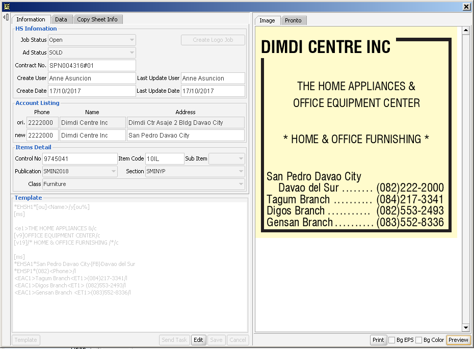Click the scroll up arrow in image pane
474x349 pixels.
(466, 30)
